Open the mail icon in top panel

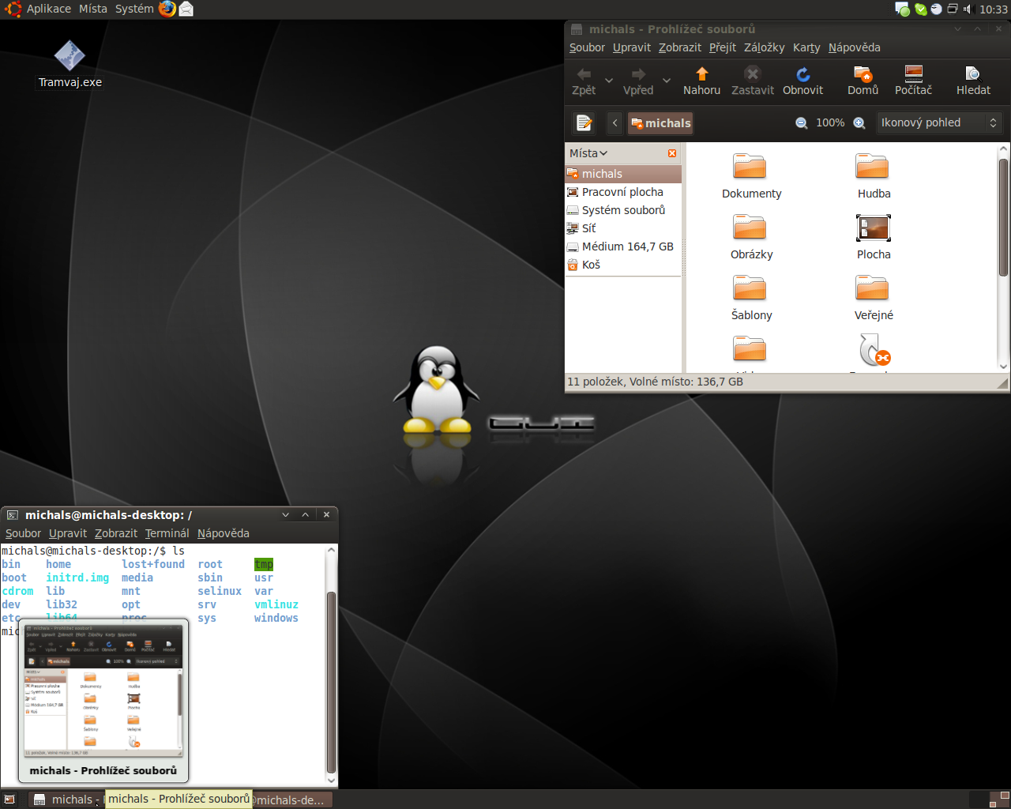click(186, 9)
